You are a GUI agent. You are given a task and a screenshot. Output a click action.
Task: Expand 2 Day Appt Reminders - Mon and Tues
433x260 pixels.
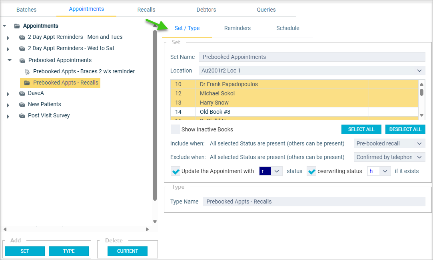coord(8,38)
